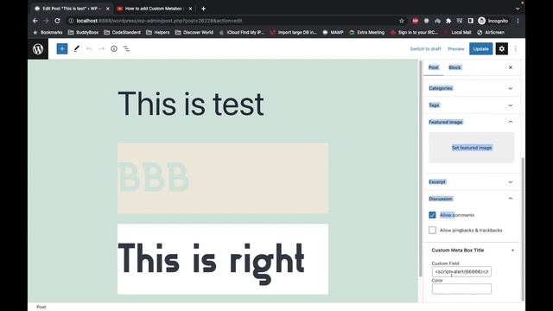The image size is (553, 311).
Task: Expand the Tags panel
Action: (471, 105)
